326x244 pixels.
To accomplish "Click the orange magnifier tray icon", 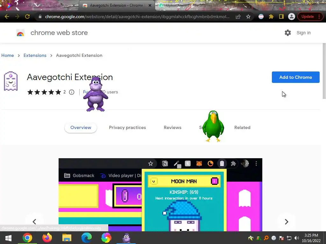I will point(266,238).
